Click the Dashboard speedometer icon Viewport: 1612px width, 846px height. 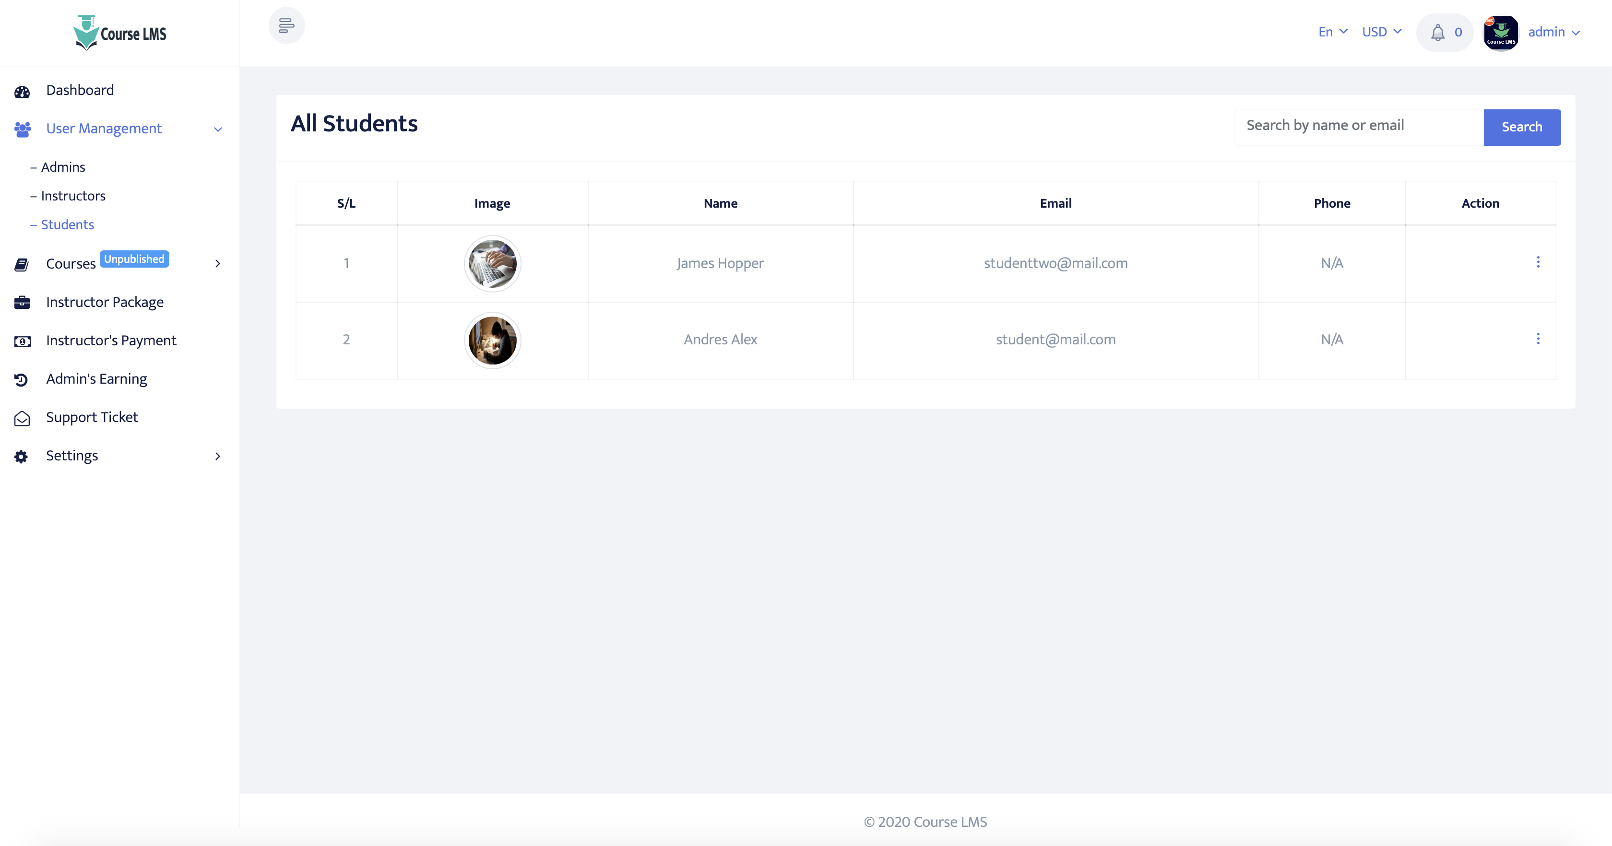[x=22, y=91]
